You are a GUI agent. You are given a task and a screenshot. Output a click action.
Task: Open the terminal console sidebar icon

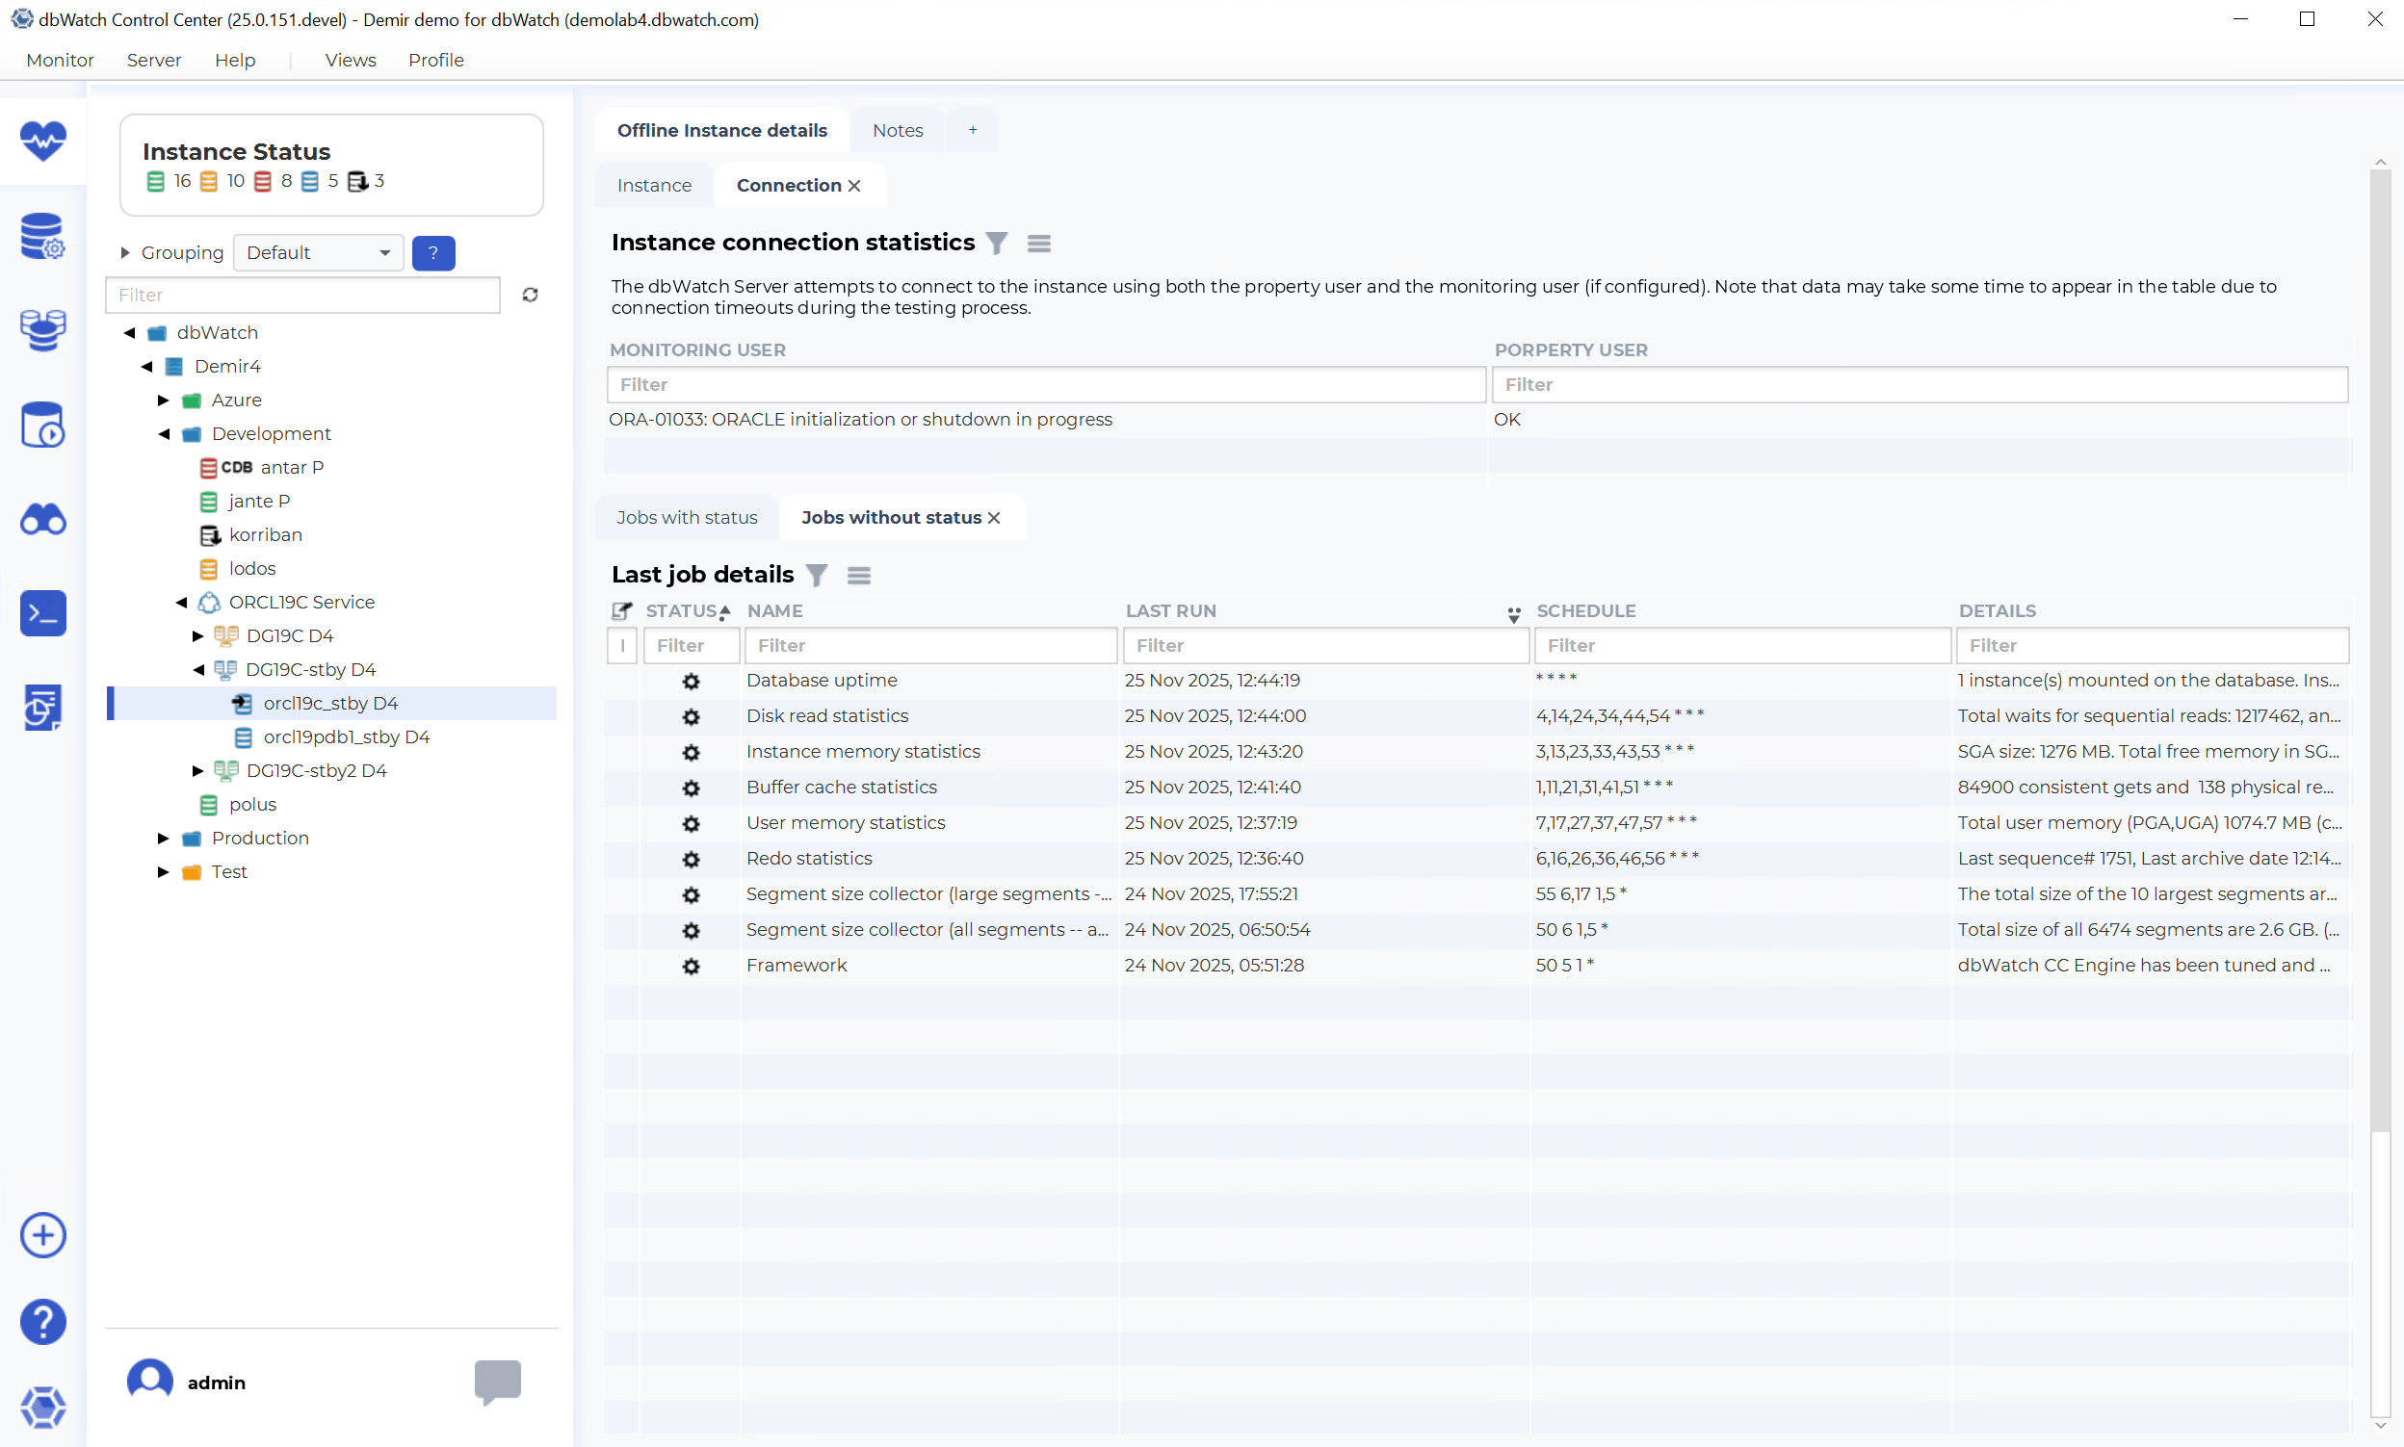pos(43,613)
